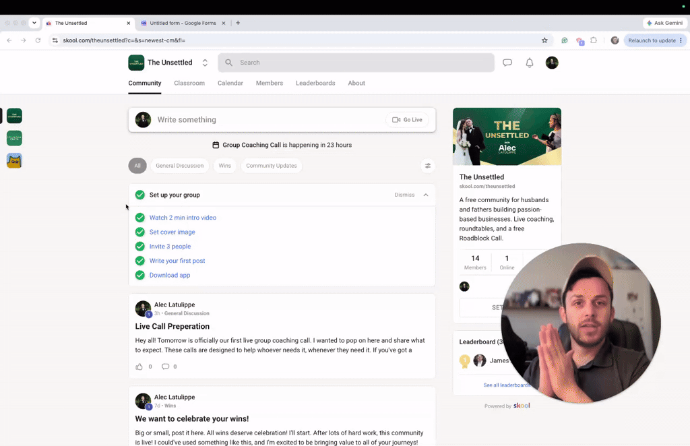Open a new browser tab
The width and height of the screenshot is (690, 446).
point(238,23)
